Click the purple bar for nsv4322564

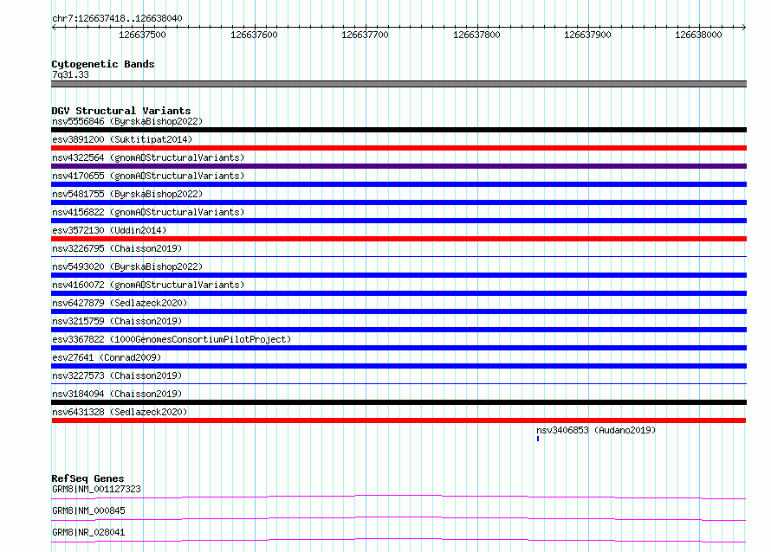[x=398, y=166]
